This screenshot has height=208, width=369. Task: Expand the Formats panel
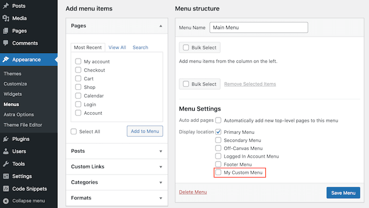(x=117, y=198)
